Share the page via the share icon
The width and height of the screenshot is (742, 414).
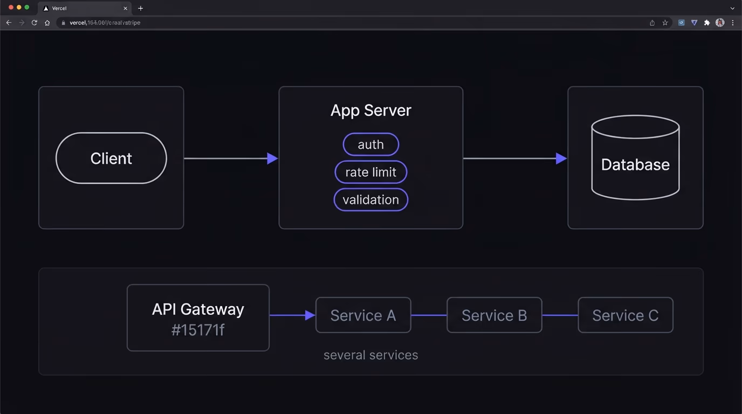pyautogui.click(x=652, y=23)
